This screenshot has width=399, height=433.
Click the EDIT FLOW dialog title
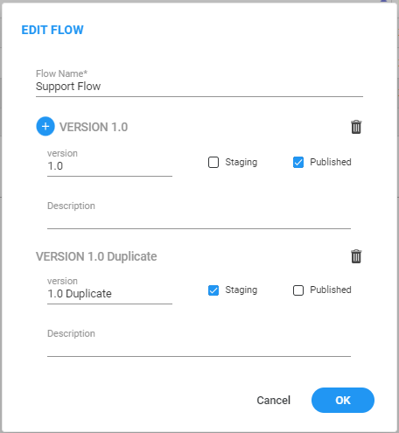[52, 30]
